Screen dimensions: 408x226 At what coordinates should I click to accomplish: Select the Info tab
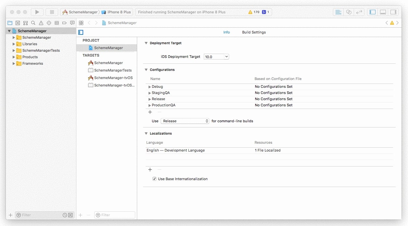tap(227, 32)
